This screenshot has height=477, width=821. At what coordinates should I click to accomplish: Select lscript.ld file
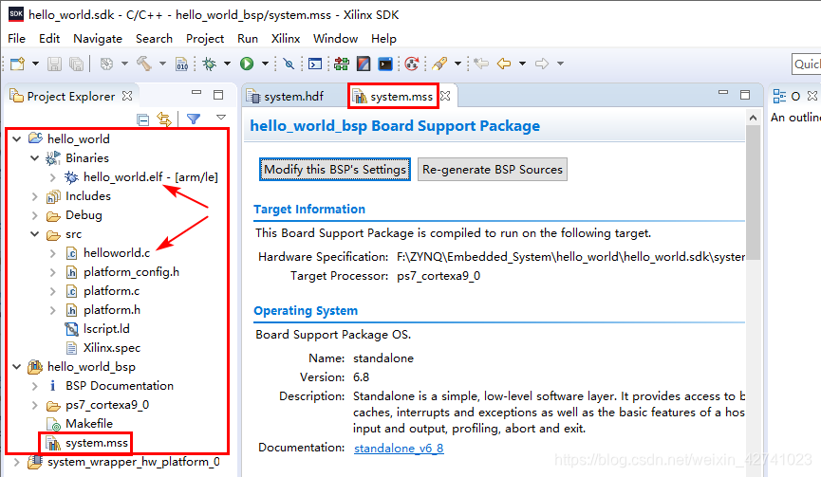[x=106, y=329]
